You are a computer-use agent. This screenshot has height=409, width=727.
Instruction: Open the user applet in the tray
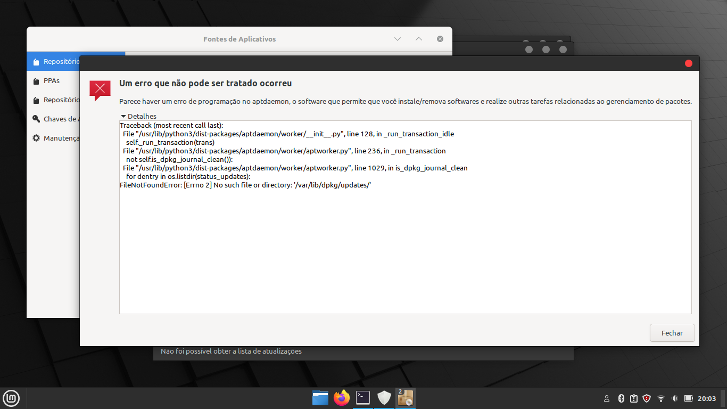point(607,398)
